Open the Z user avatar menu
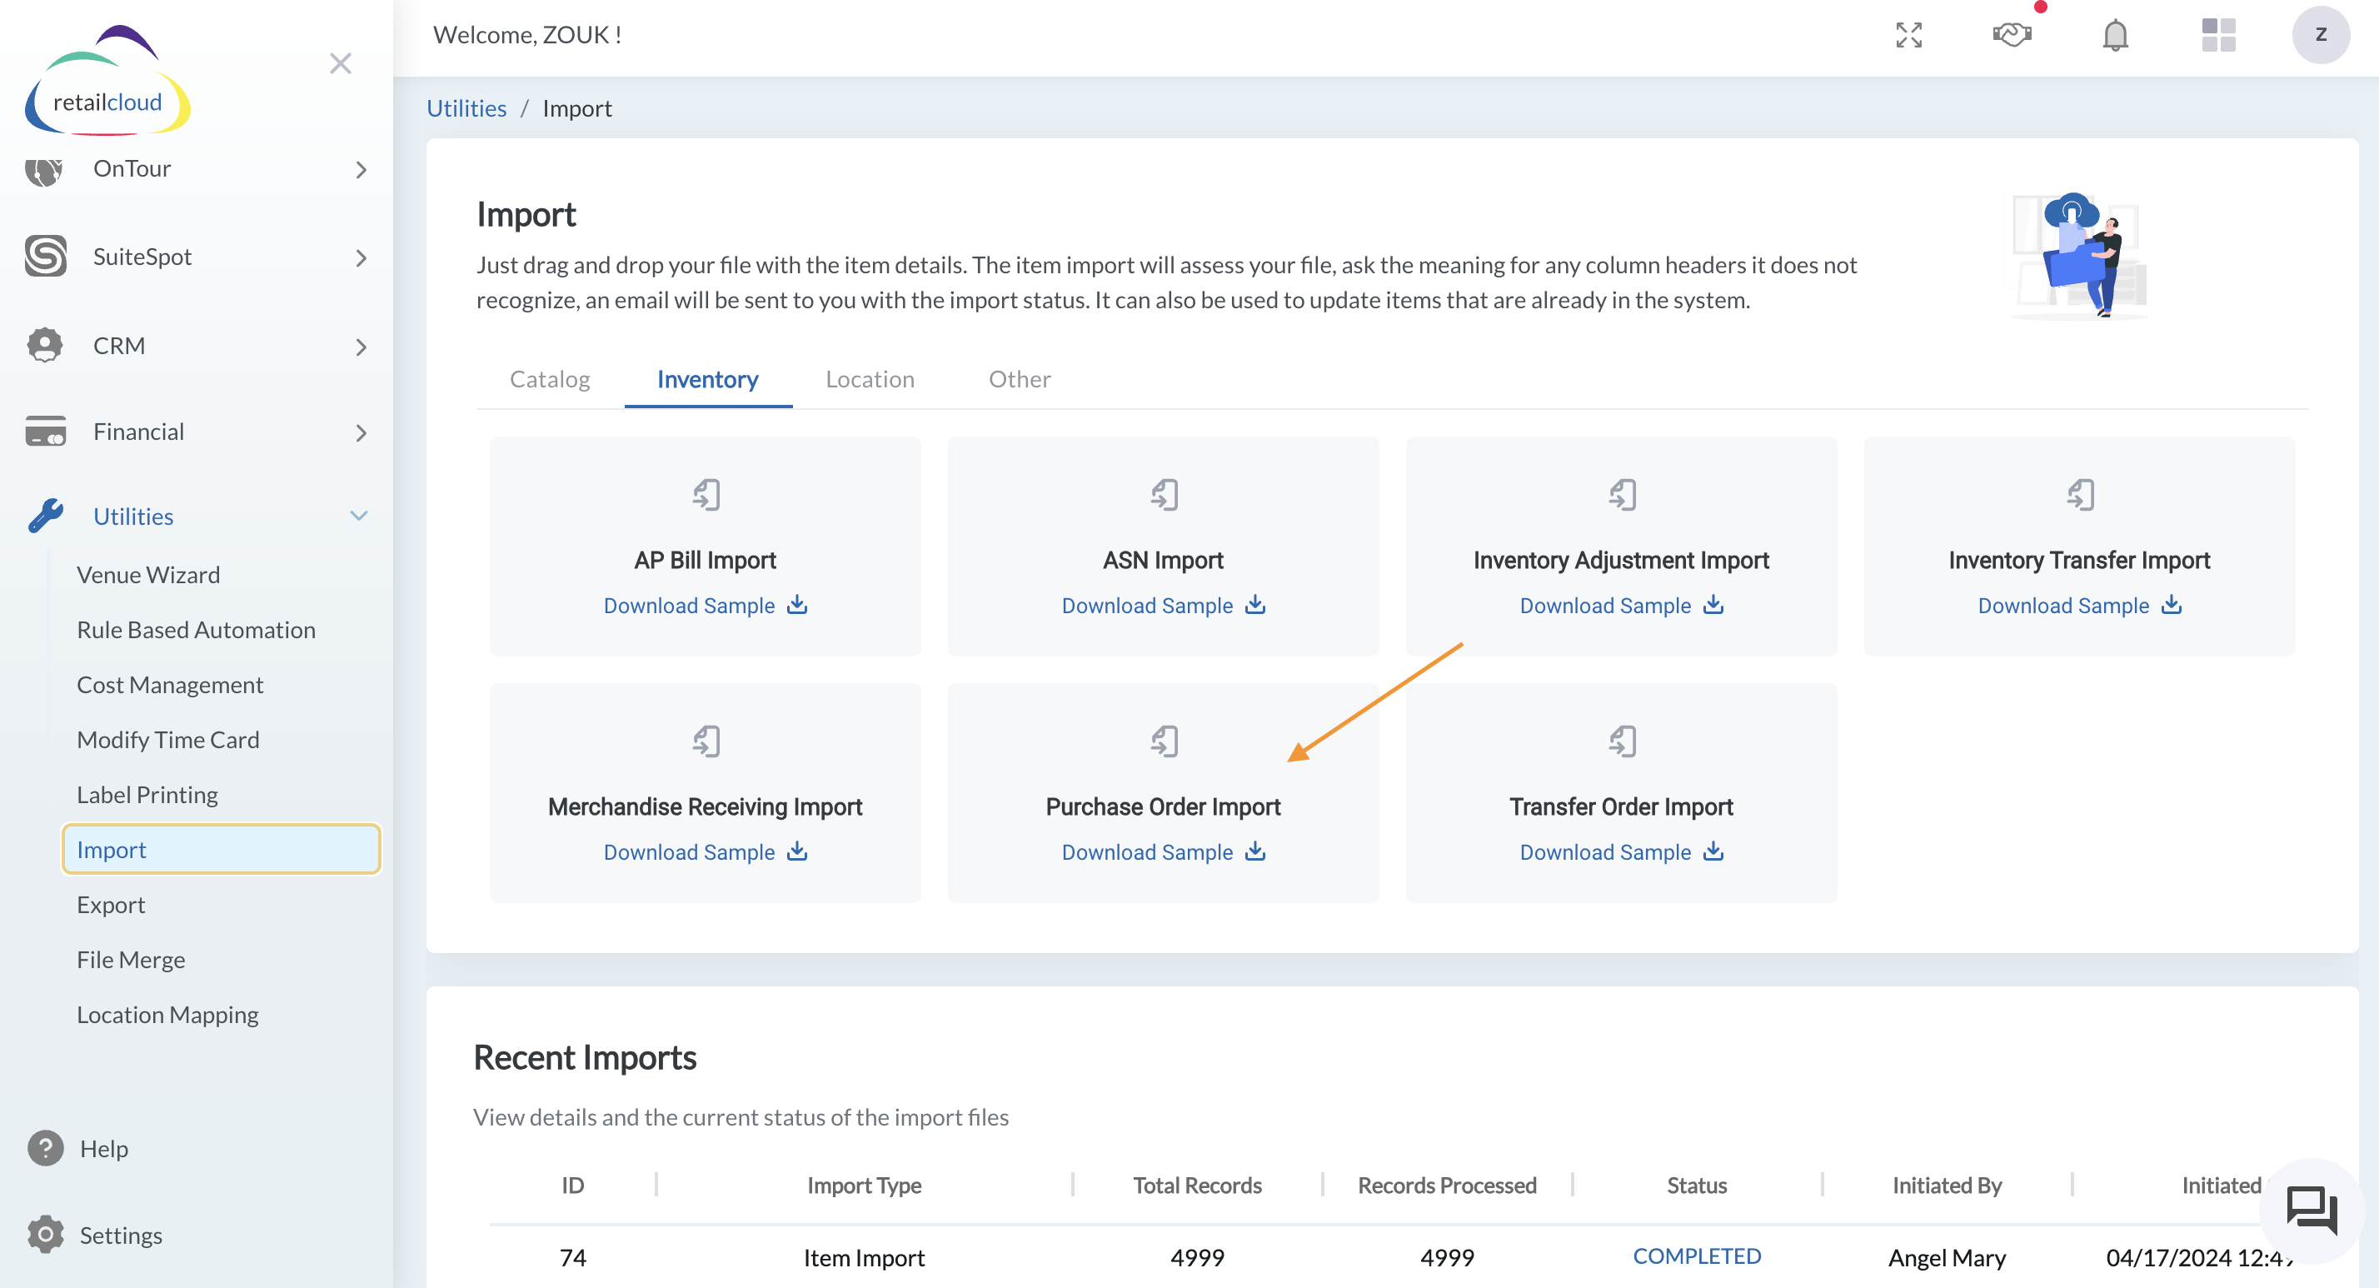This screenshot has height=1288, width=2379. point(2321,35)
